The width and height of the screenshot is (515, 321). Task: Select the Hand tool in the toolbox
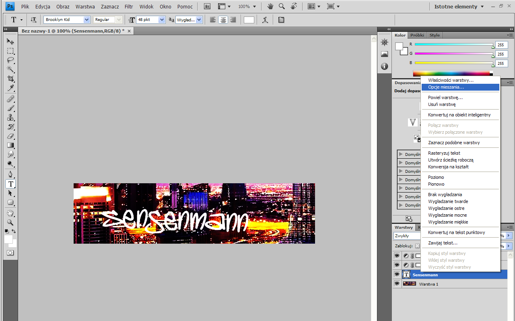click(x=10, y=213)
